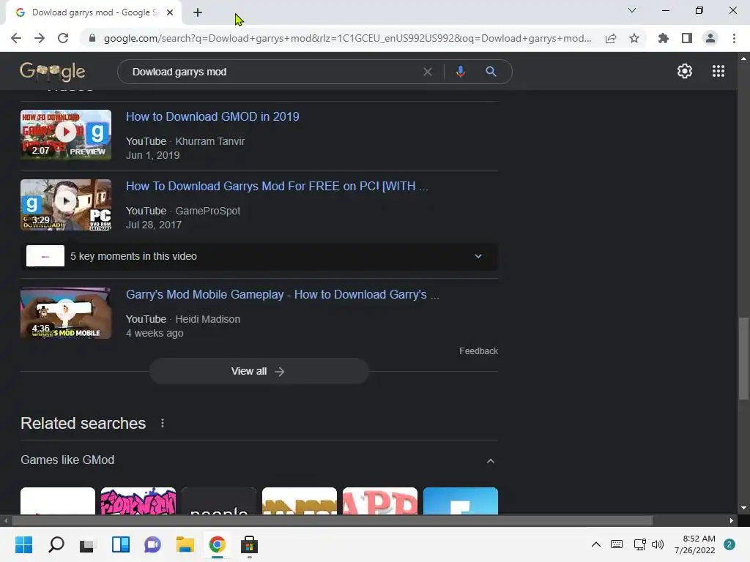This screenshot has width=750, height=562.
Task: Click the second game card in Games like GMod
Action: (x=138, y=501)
